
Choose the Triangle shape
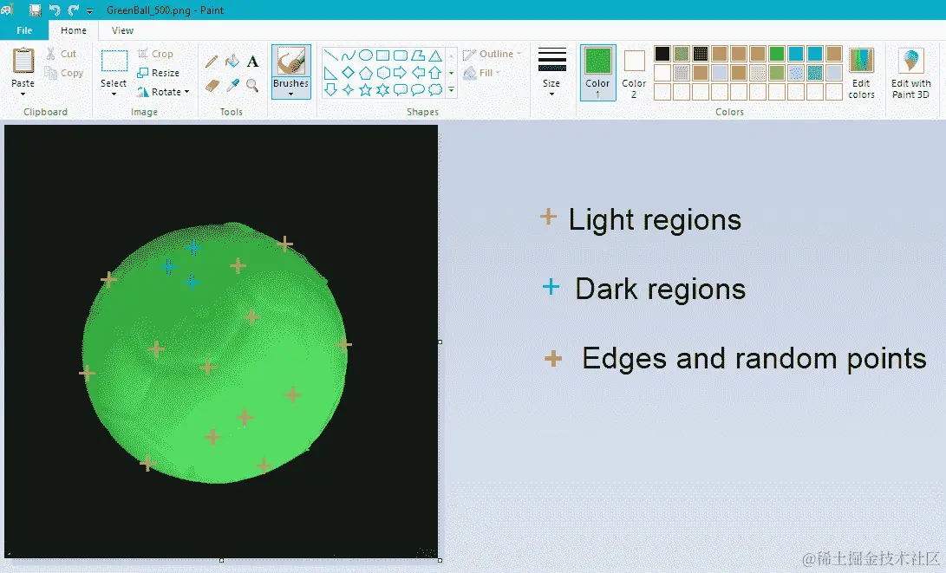[x=435, y=55]
